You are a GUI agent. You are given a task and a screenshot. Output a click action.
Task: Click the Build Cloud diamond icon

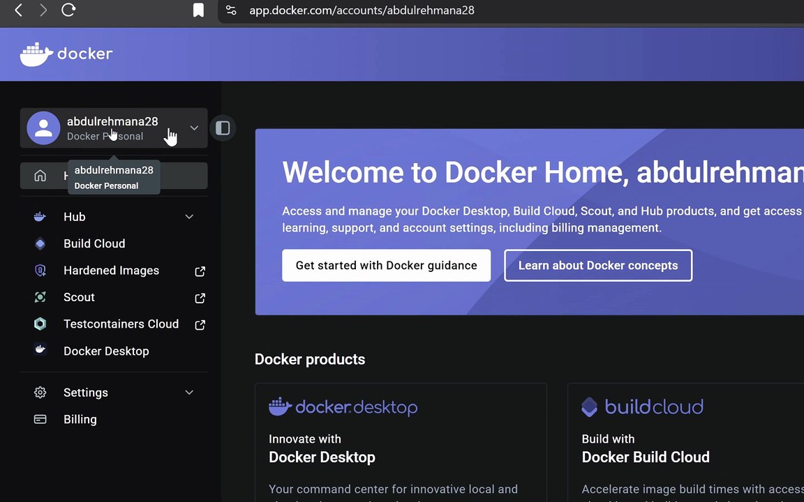click(x=40, y=244)
